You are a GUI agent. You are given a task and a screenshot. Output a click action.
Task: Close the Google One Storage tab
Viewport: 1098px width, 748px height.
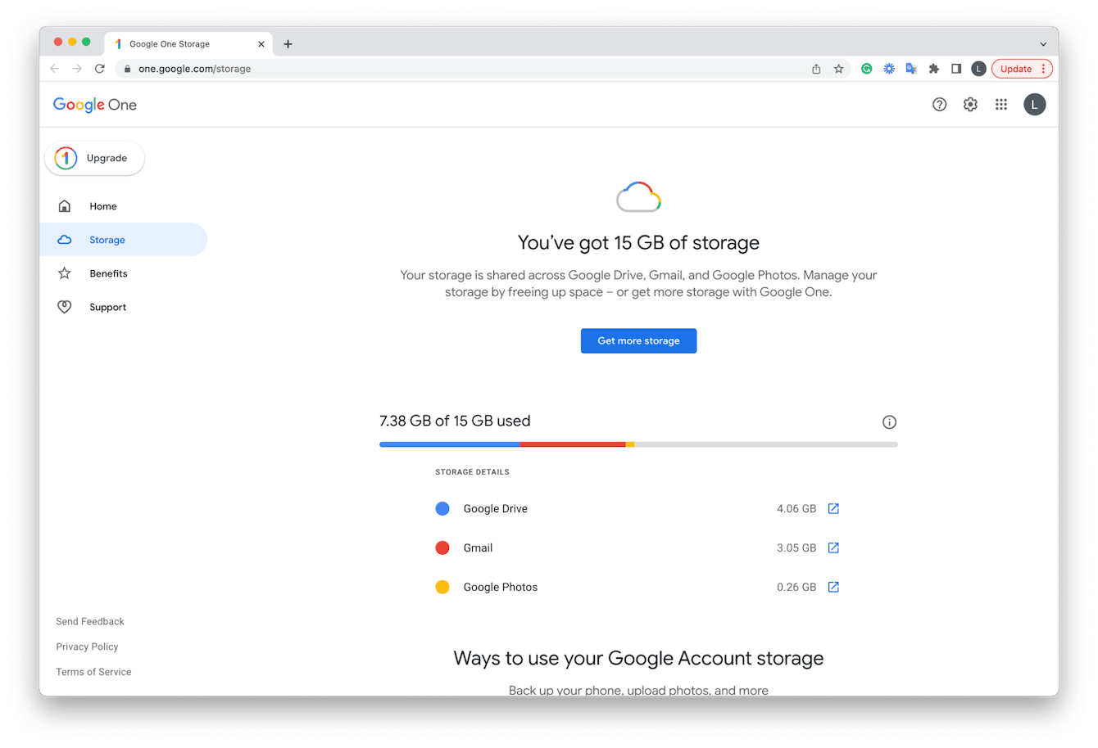tap(261, 44)
